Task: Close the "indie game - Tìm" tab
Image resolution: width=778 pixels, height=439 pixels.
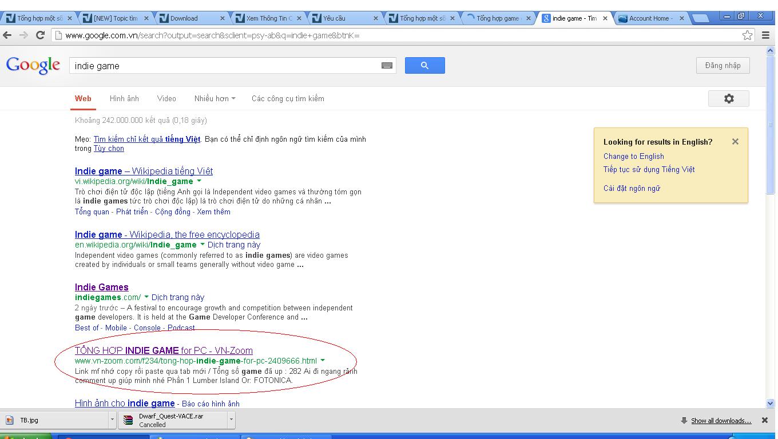Action: tap(605, 18)
